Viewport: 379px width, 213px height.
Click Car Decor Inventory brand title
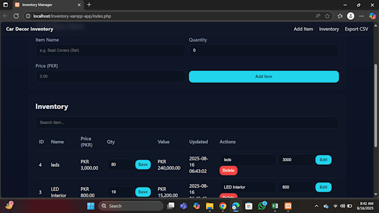30,29
